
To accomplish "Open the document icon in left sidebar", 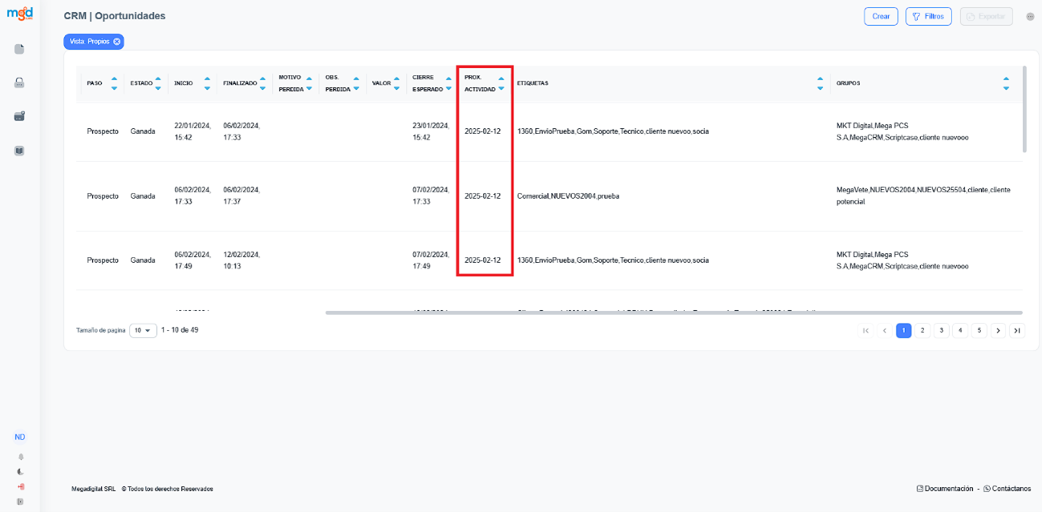I will pos(19,49).
